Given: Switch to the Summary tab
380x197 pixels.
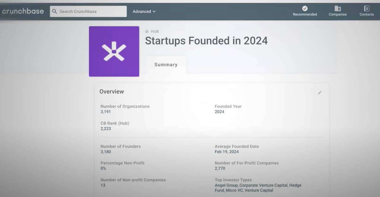Looking at the screenshot, I should pos(166,65).
